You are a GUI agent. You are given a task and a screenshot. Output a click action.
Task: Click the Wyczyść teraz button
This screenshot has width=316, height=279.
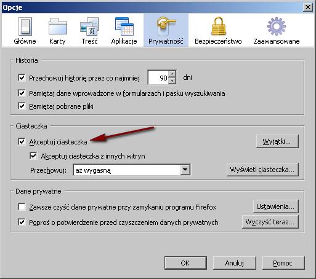(270, 222)
